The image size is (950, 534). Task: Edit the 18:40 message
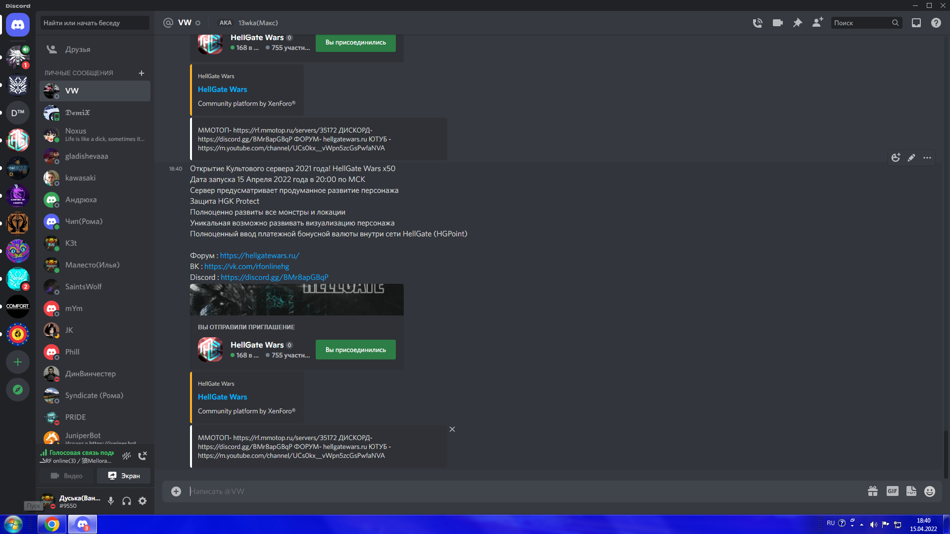(x=911, y=158)
